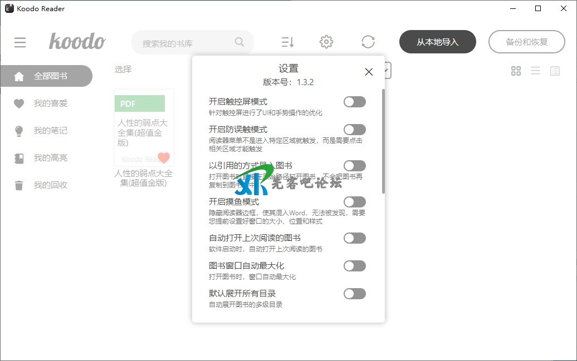Click 备份和恢复 button
This screenshot has height=361, width=577.
point(526,42)
